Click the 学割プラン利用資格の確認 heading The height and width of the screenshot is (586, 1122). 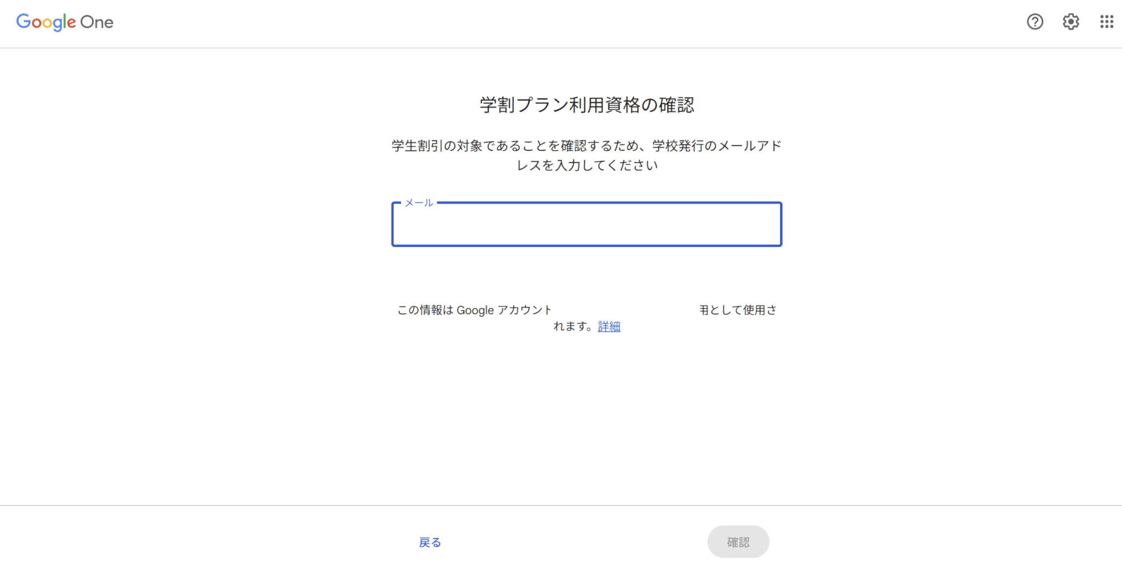(587, 105)
